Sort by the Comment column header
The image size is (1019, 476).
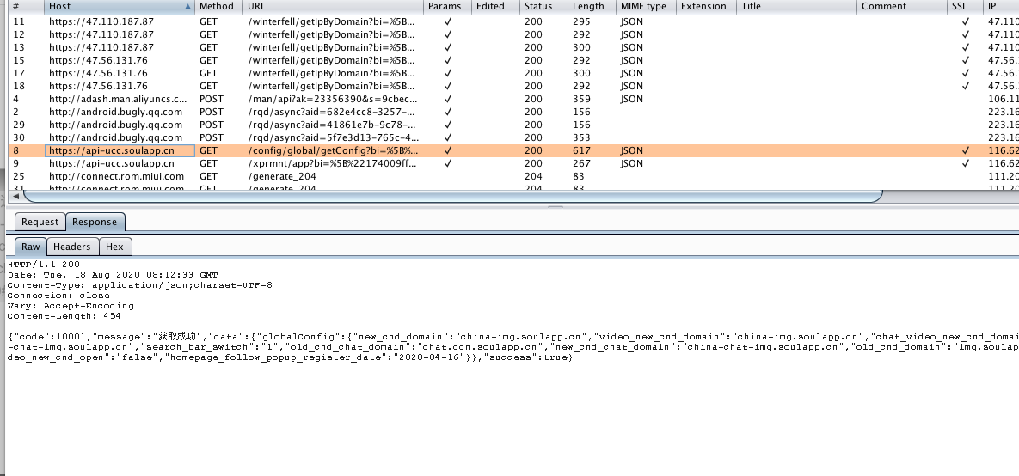(x=902, y=7)
